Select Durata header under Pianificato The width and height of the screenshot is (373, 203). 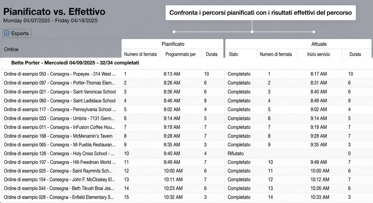(x=211, y=54)
